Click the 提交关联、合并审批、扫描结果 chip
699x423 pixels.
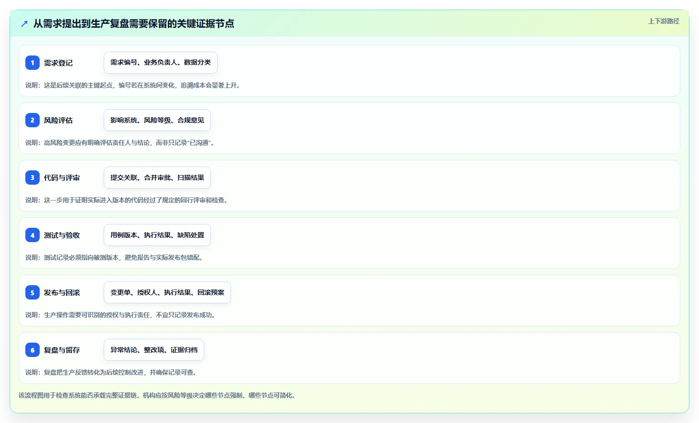pos(157,178)
